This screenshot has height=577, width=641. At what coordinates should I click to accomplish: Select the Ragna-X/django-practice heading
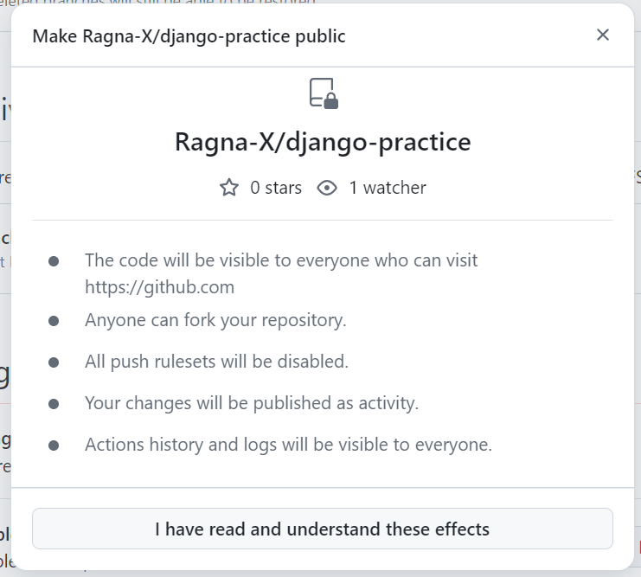[x=323, y=143]
